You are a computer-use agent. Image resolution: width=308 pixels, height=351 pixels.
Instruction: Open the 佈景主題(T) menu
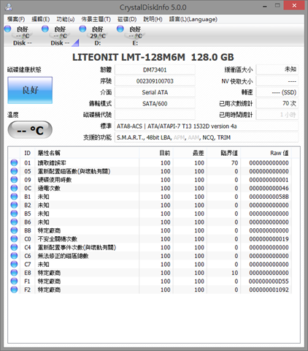(x=96, y=19)
